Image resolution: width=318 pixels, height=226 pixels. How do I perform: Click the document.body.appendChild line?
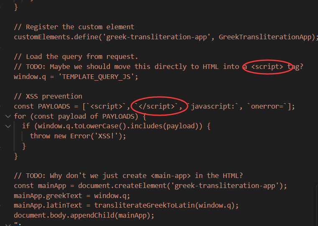(84, 216)
